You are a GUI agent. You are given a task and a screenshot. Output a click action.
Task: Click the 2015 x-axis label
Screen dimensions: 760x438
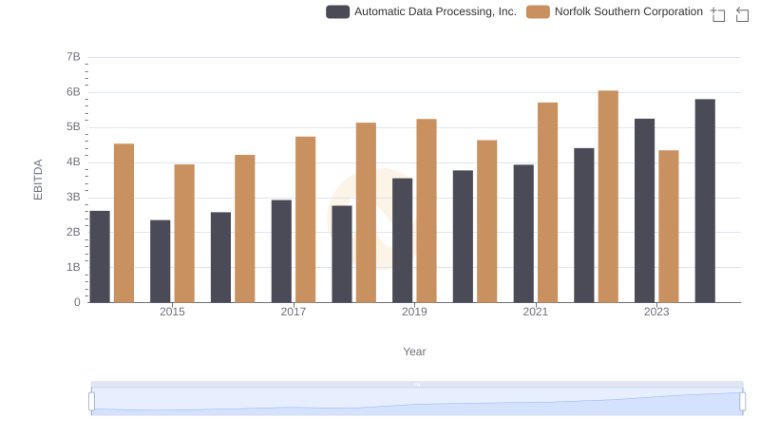(172, 312)
